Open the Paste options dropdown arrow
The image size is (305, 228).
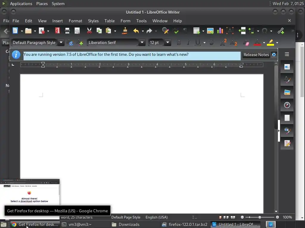[x=115, y=31]
